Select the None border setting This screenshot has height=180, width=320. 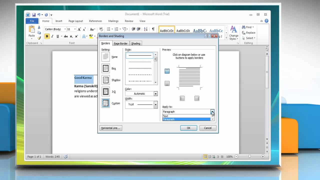tap(106, 57)
